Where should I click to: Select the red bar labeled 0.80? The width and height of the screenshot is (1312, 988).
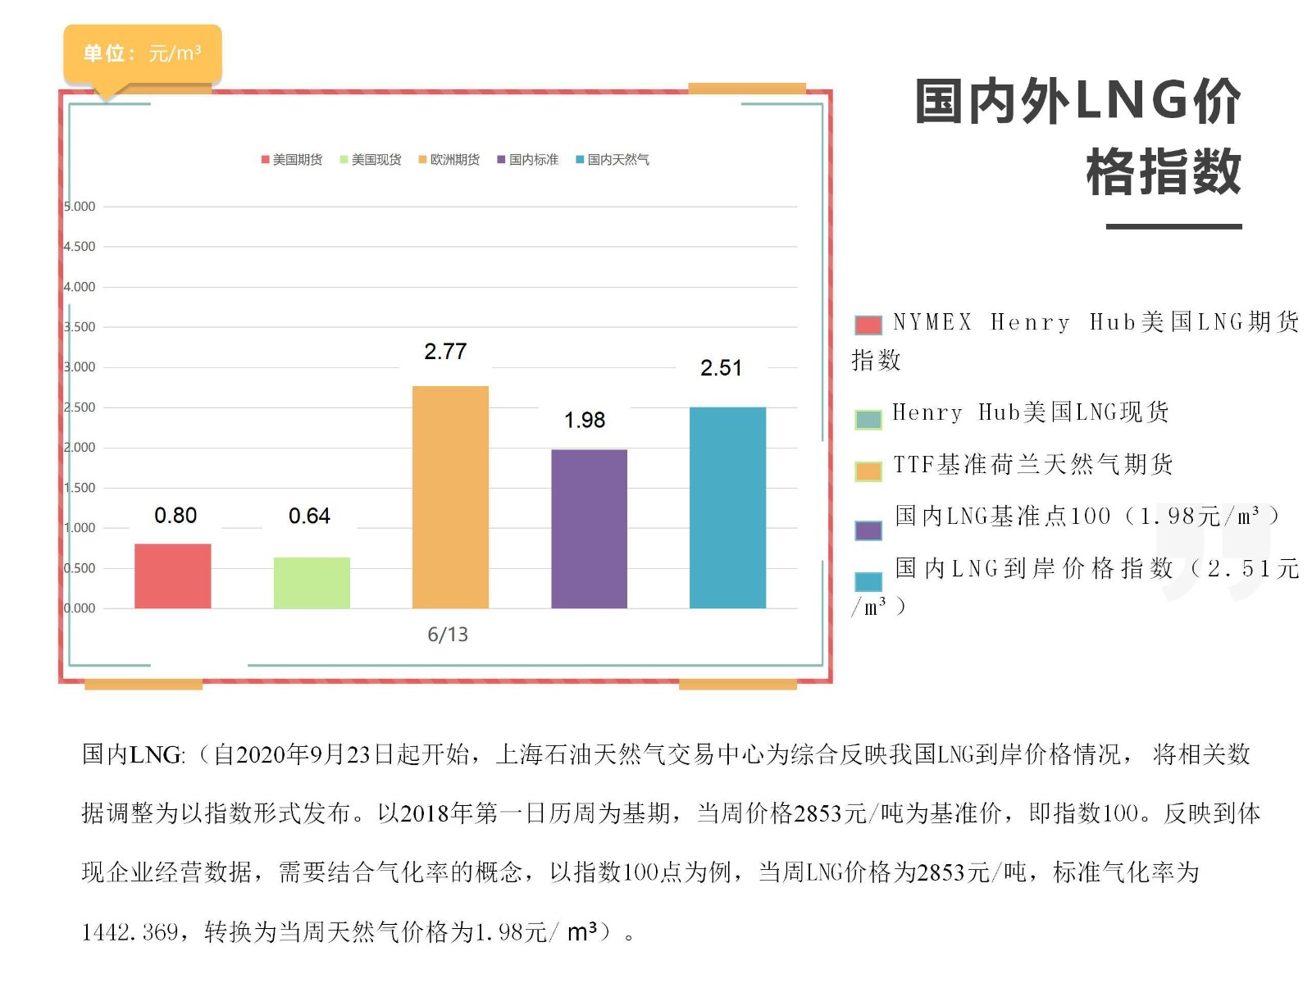click(173, 576)
